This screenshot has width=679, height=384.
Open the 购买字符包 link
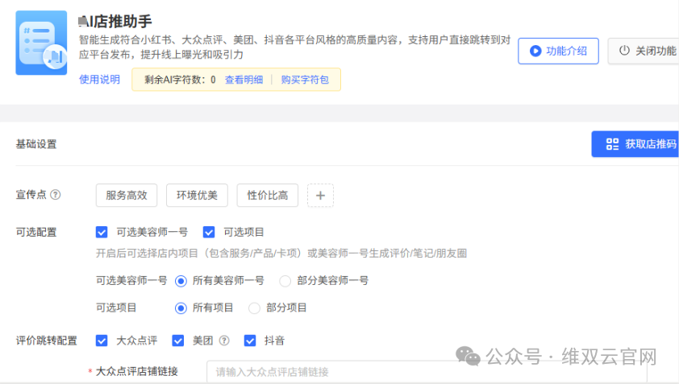(305, 80)
